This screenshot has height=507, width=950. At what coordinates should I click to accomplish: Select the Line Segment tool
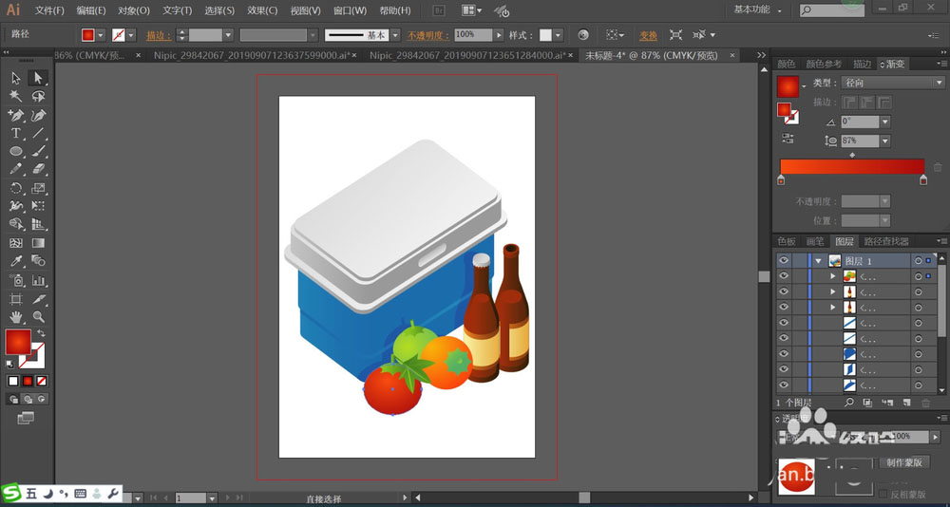38,133
